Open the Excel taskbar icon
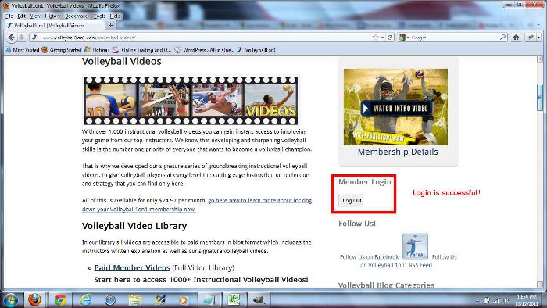This screenshot has height=308, width=547. pyautogui.click(x=234, y=300)
